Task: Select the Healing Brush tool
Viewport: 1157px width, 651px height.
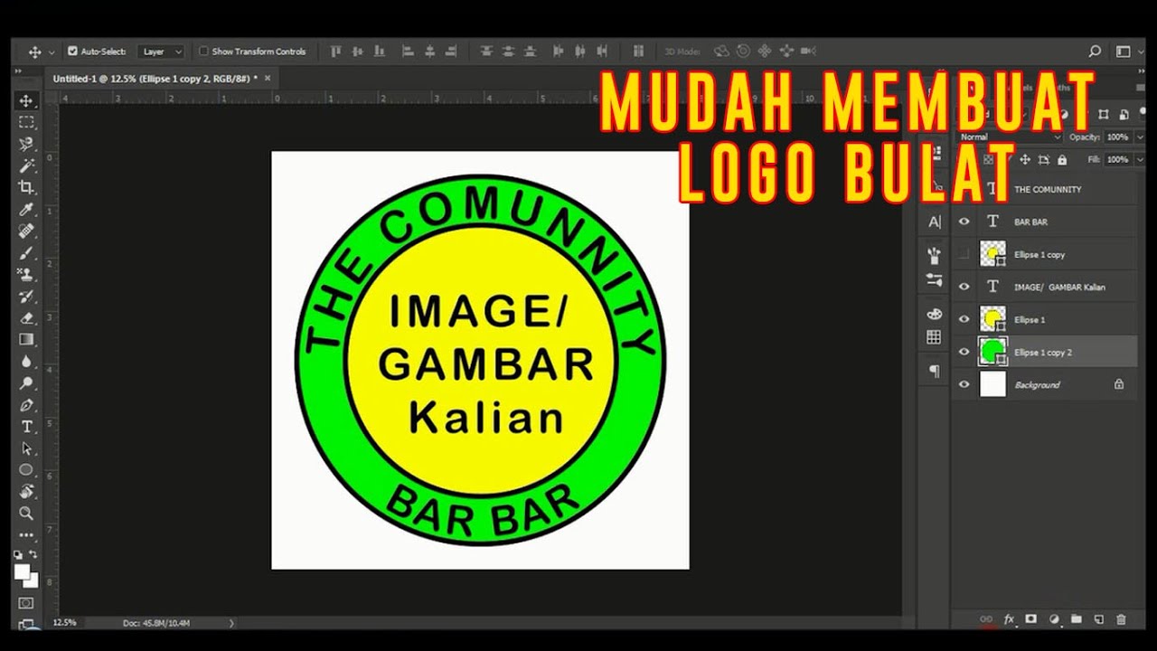Action: coord(26,231)
